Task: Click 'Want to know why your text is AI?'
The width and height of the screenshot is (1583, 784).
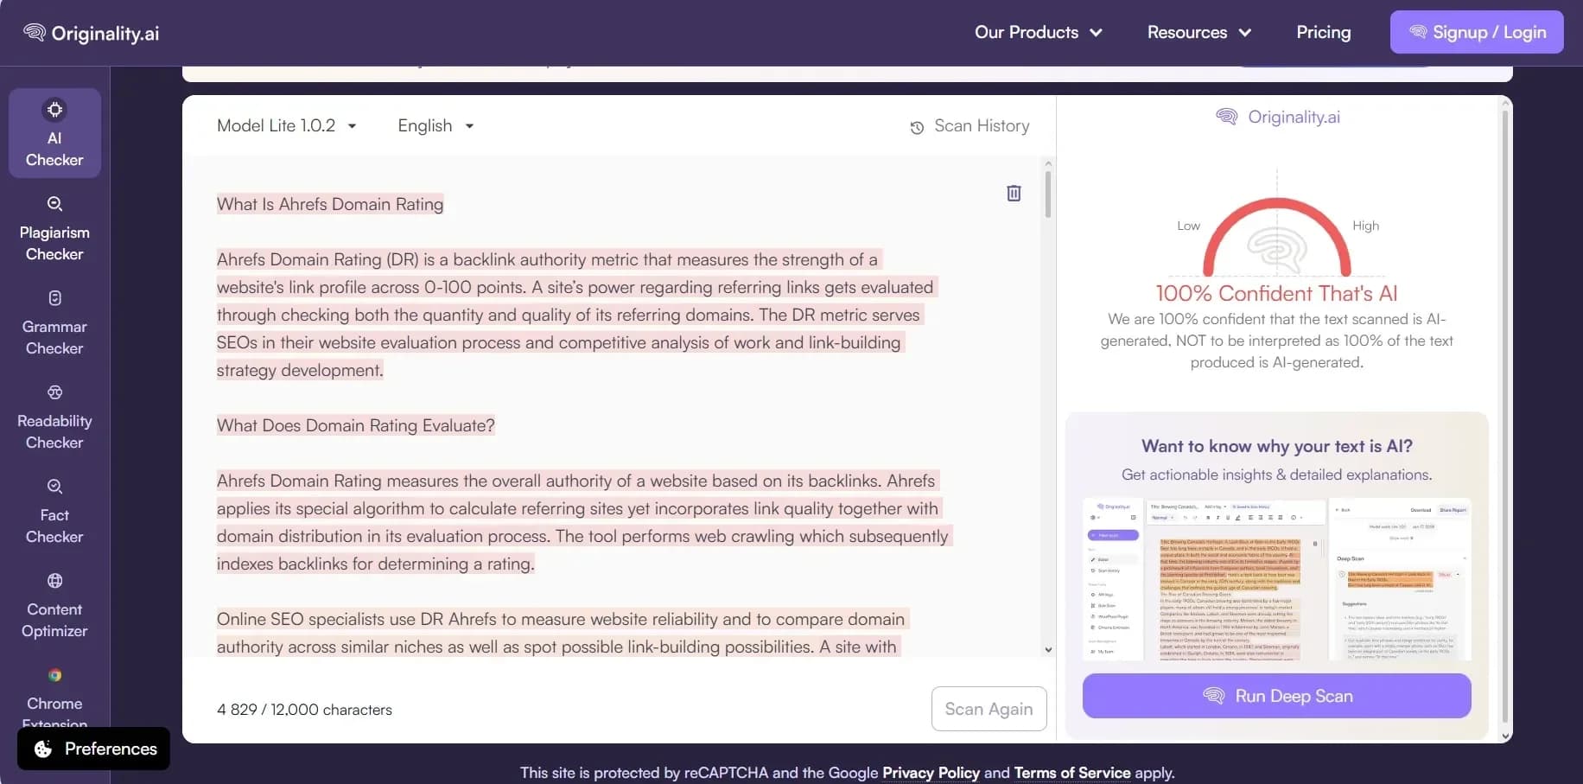Action: [1276, 446]
